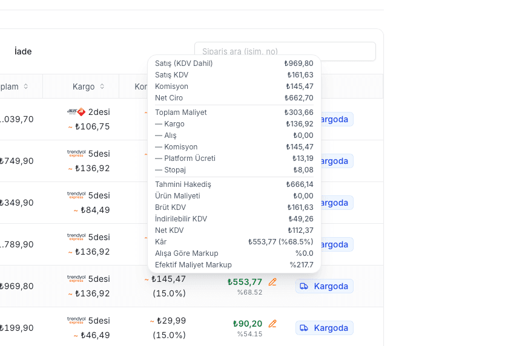Image resolution: width=511 pixels, height=346 pixels.
Task: Select Tahmini Hakediş value ₺666,14
Action: (x=300, y=184)
